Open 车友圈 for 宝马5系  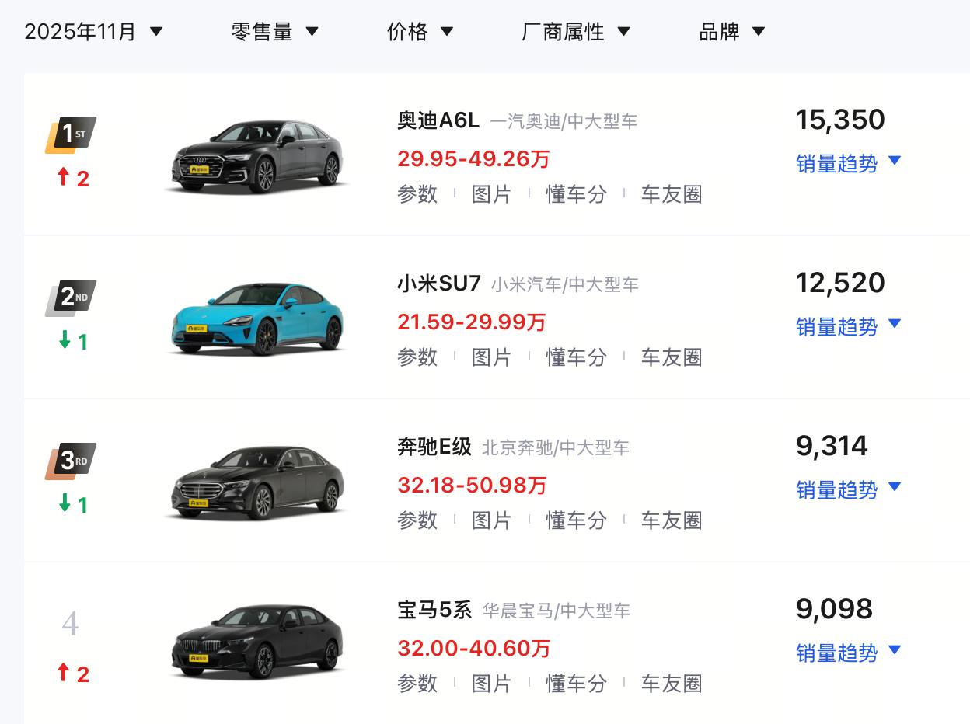point(671,684)
